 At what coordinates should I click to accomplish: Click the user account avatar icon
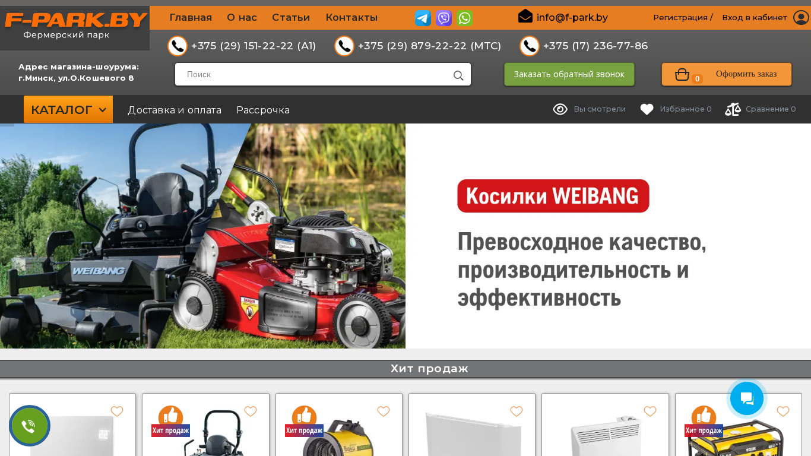[x=801, y=18]
